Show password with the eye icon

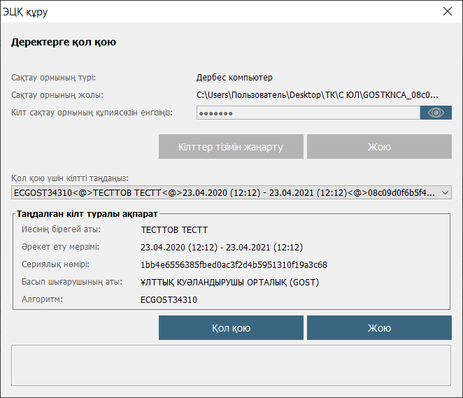tap(436, 113)
